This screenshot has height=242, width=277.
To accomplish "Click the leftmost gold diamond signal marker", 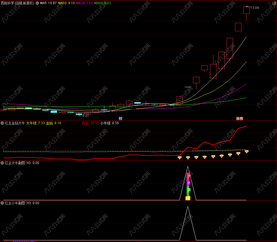I will 180,158.
